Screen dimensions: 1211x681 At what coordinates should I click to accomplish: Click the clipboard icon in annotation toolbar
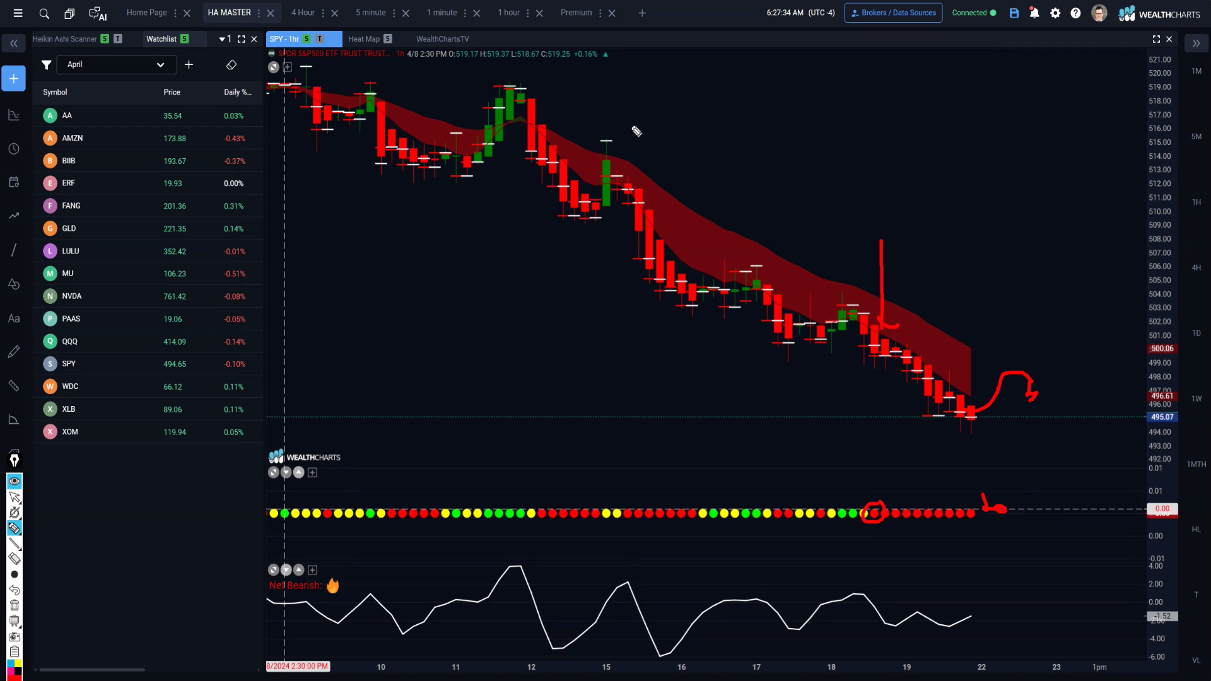[14, 651]
